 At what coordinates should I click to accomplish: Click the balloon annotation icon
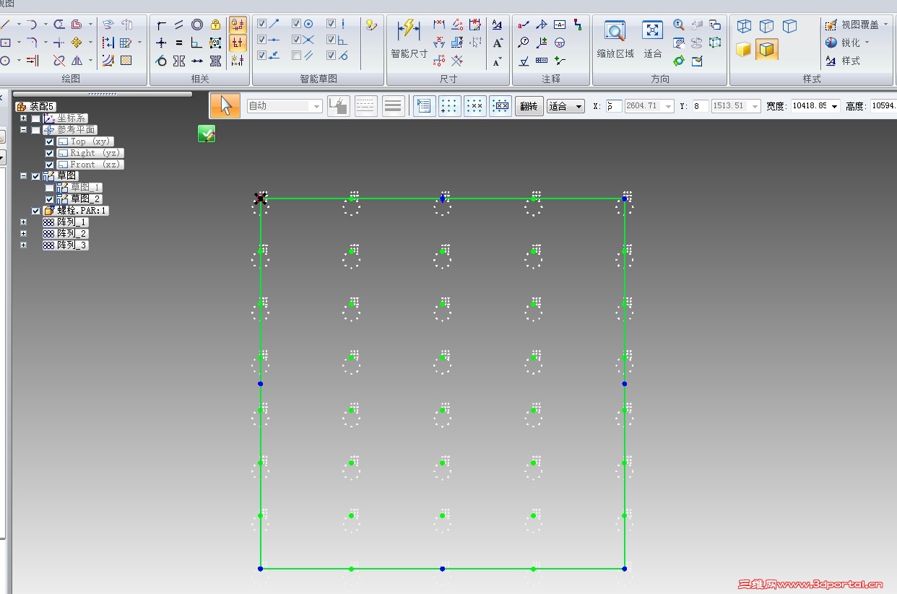pos(524,43)
